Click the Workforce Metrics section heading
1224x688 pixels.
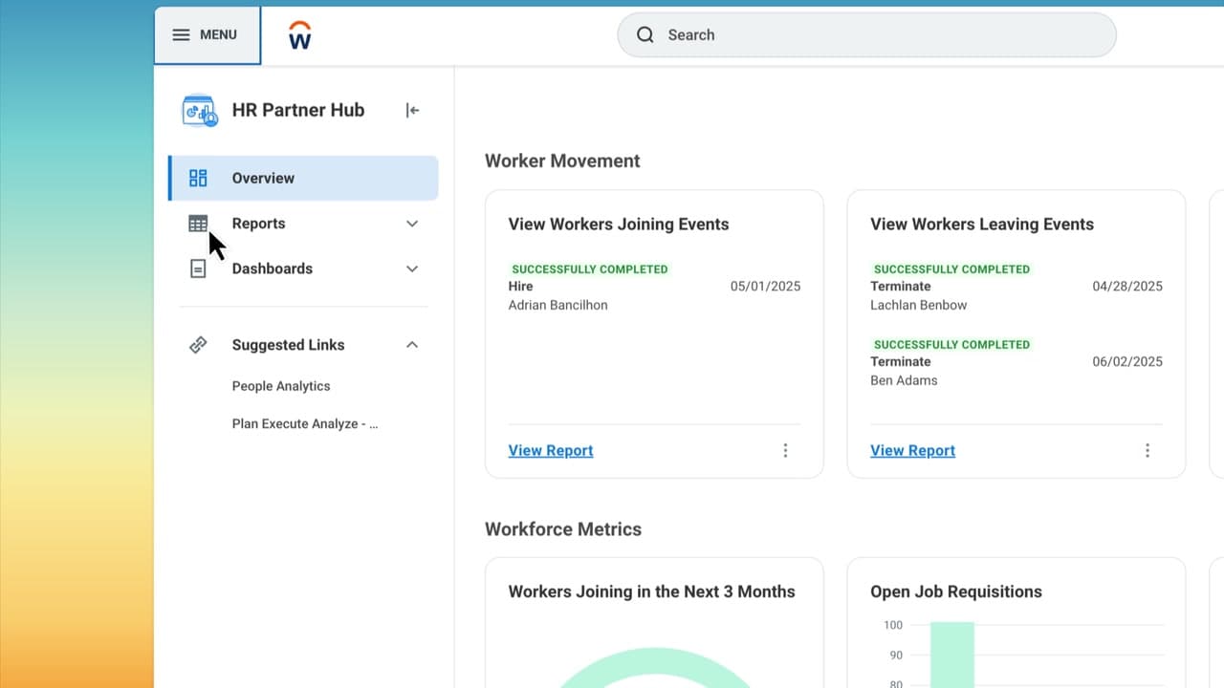tap(563, 529)
